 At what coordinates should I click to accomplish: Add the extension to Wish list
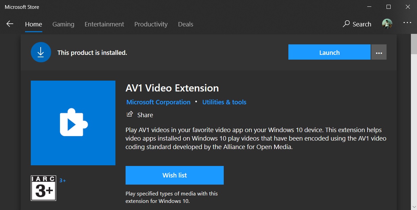point(175,175)
